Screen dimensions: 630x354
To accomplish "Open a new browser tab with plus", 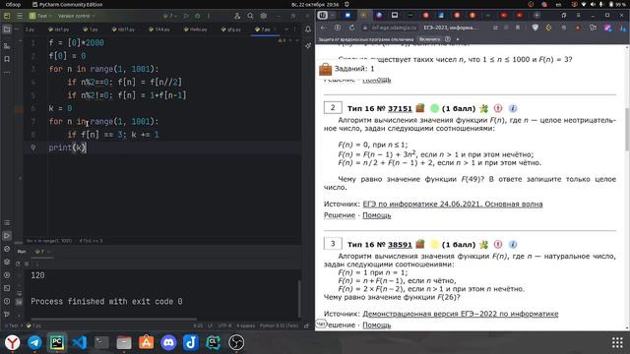I will 536,16.
